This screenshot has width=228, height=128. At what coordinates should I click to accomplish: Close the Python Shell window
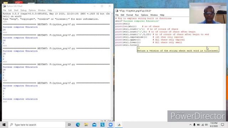[x=110, y=6]
